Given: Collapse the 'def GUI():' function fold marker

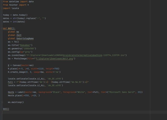Looking at the screenshot, I should click(x=2, y=29).
